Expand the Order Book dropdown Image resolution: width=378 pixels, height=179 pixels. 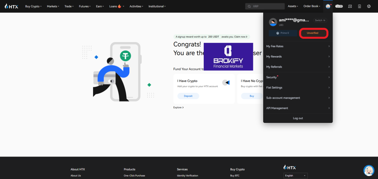pos(312,6)
